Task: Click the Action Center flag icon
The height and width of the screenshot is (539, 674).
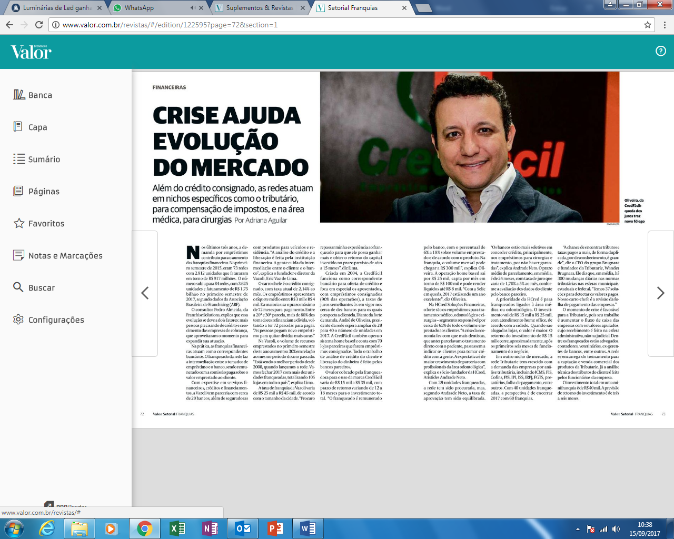Action: tap(591, 529)
